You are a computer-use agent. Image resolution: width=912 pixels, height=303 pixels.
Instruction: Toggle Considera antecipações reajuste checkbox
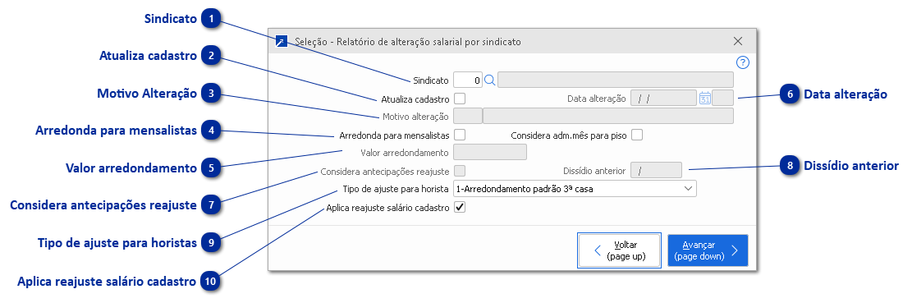[460, 171]
